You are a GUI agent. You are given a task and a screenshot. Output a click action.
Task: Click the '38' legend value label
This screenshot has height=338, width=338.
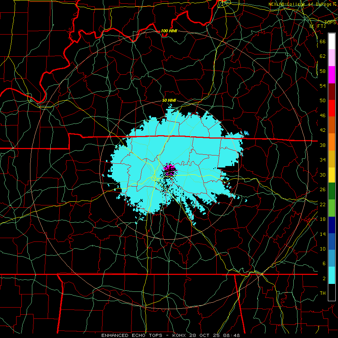[323, 145]
